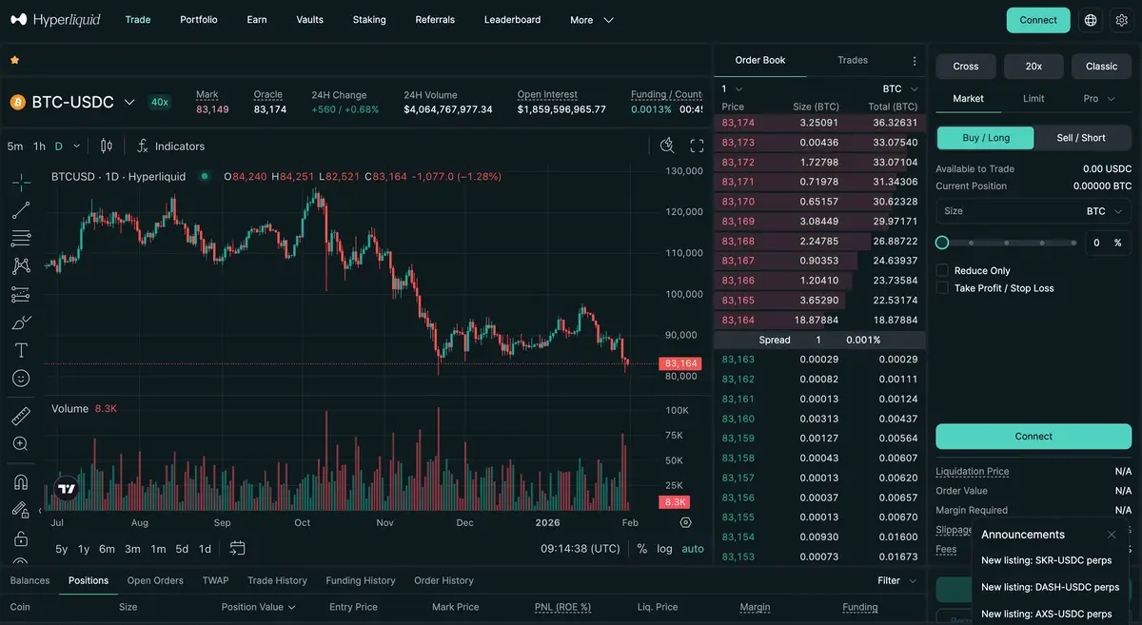This screenshot has height=625, width=1142.
Task: Open the More navigation dropdown
Action: [591, 20]
